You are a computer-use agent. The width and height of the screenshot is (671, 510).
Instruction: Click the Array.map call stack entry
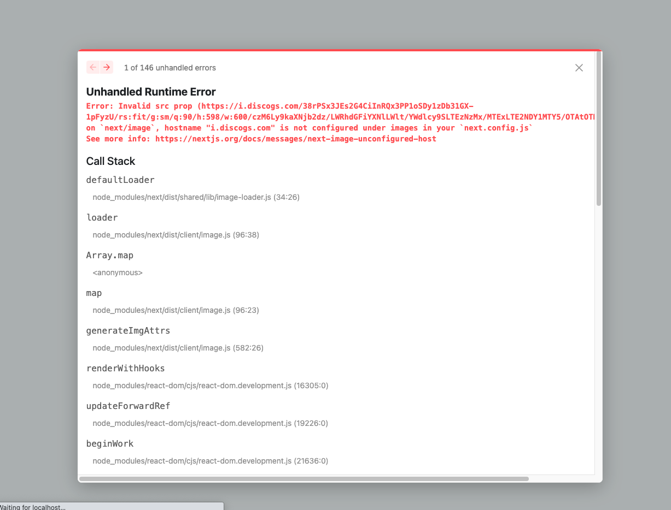pyautogui.click(x=110, y=255)
